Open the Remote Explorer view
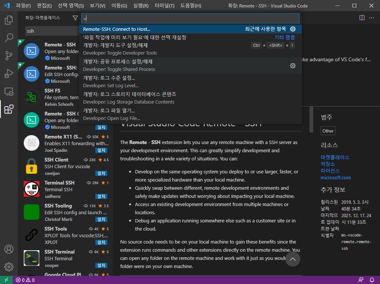The image size is (380, 284). click(x=9, y=91)
